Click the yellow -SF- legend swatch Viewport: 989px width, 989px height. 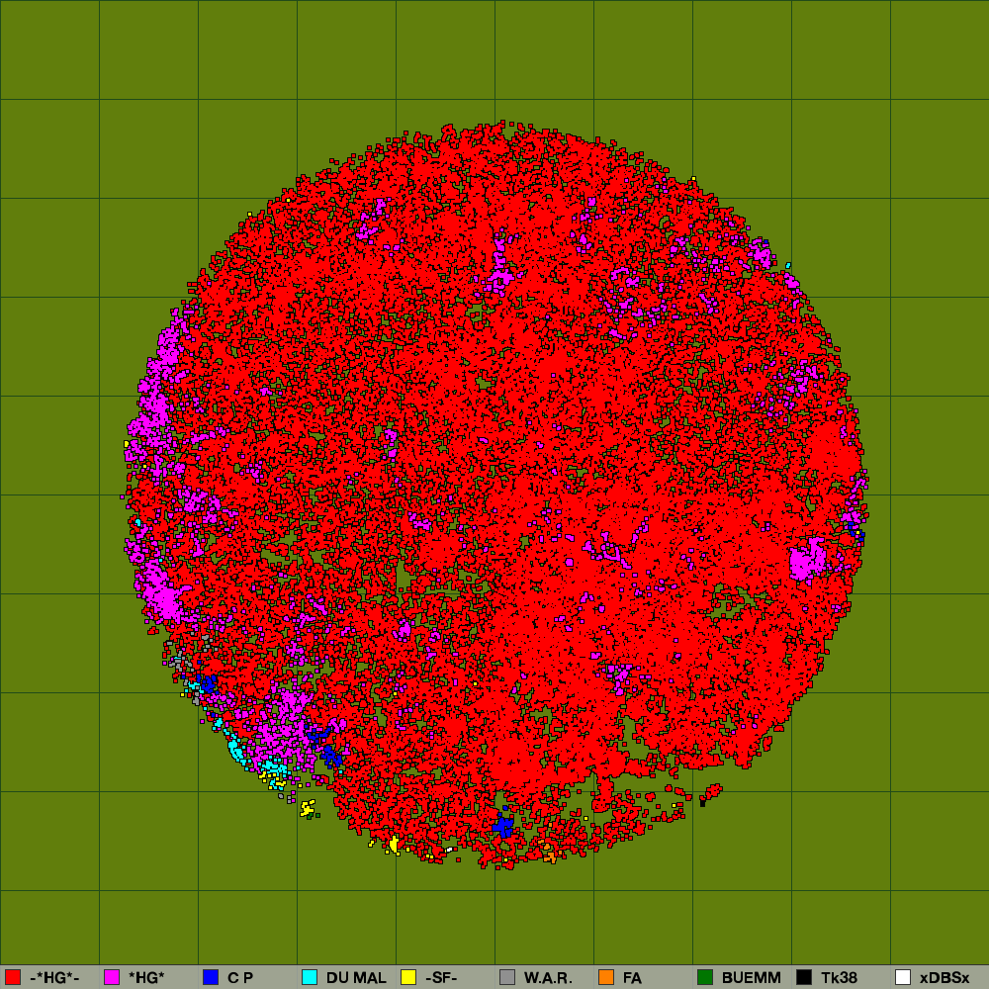(408, 977)
